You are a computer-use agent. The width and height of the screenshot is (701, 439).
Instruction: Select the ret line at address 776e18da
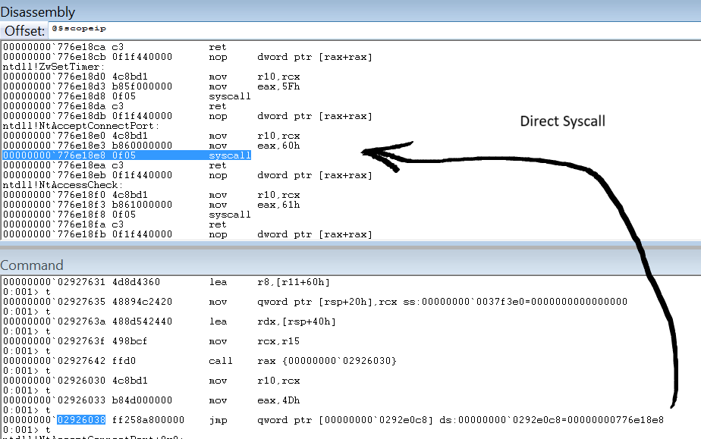tap(115, 106)
